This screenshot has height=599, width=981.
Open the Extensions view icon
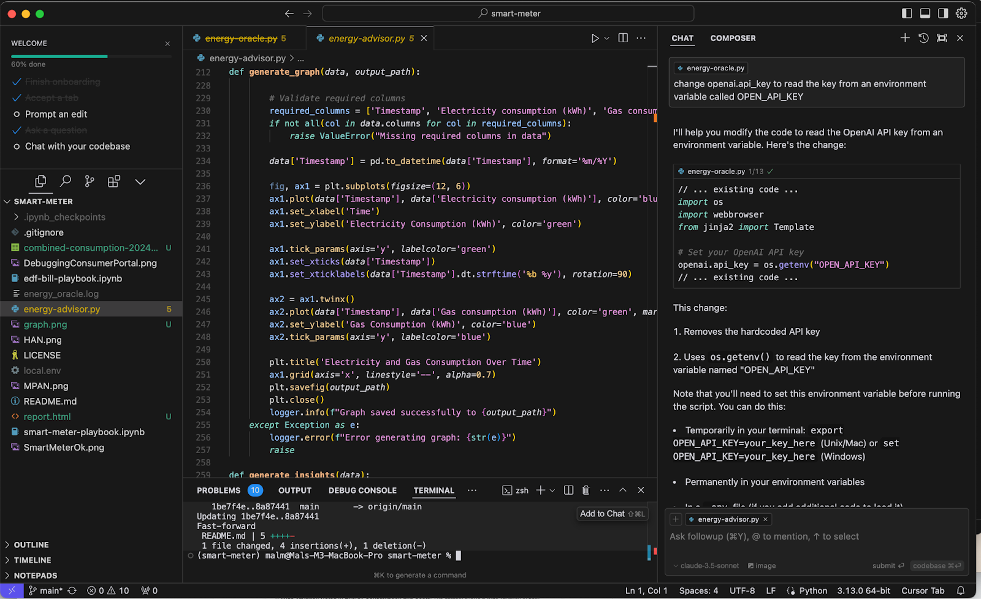click(114, 181)
